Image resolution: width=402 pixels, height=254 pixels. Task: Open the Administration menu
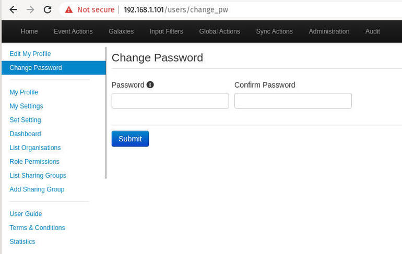(x=329, y=31)
